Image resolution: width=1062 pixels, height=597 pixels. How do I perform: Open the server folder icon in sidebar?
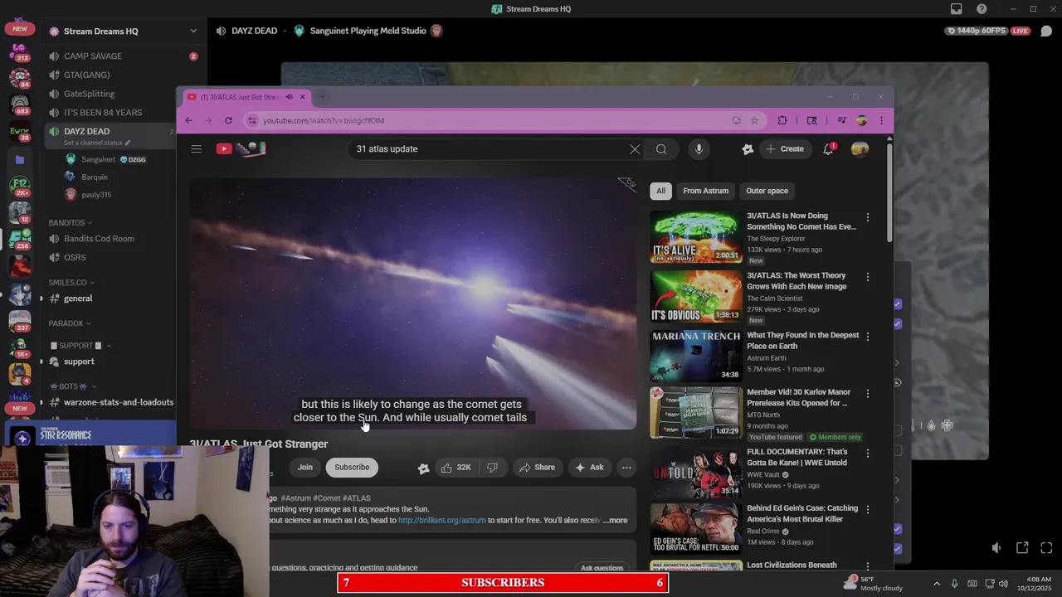(x=20, y=160)
